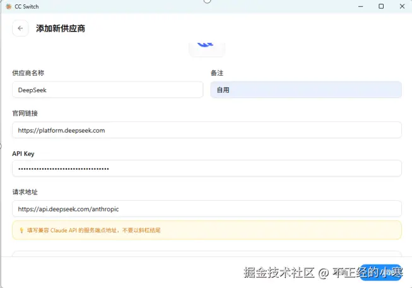The width and height of the screenshot is (412, 288).
Task: Click the Claude API endpoint hint text
Action: point(94,231)
